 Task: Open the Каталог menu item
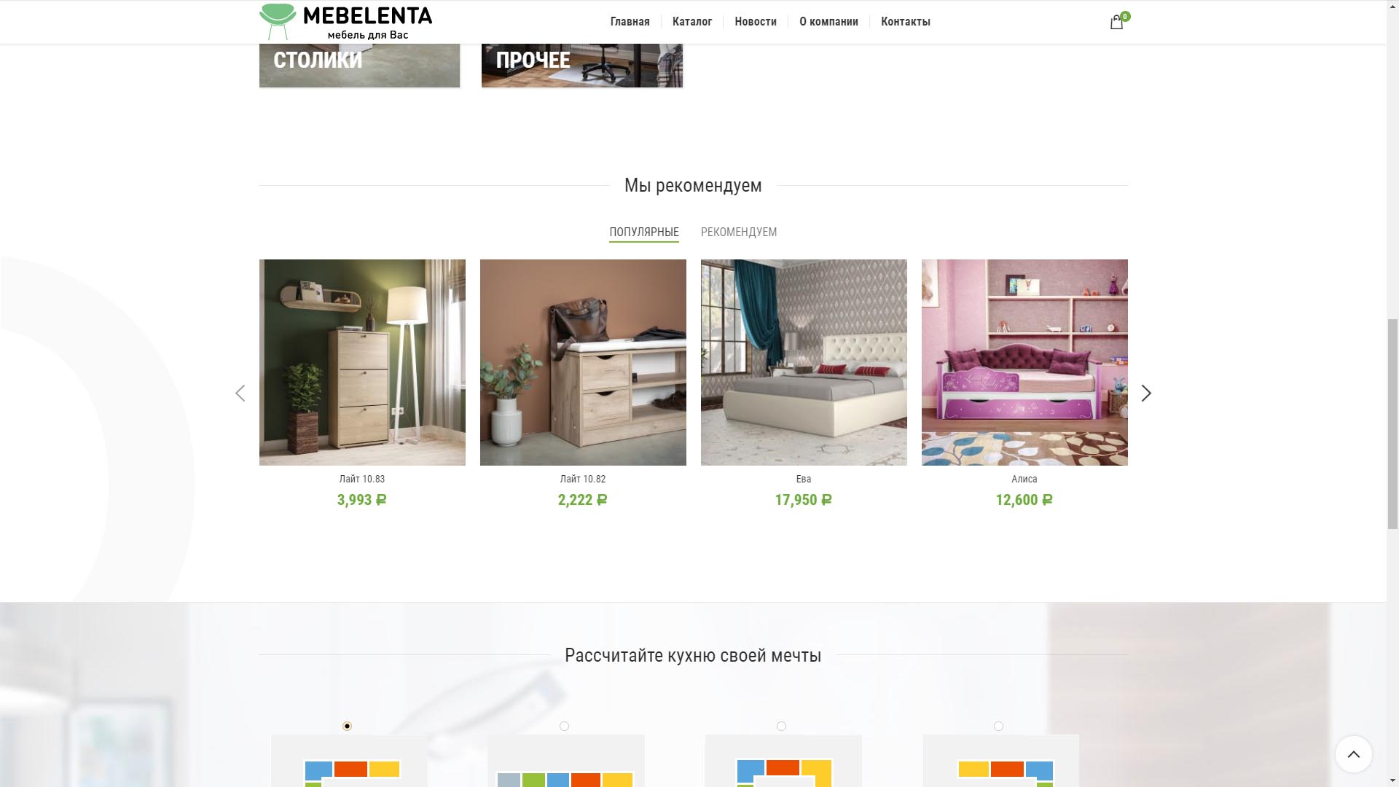692,22
